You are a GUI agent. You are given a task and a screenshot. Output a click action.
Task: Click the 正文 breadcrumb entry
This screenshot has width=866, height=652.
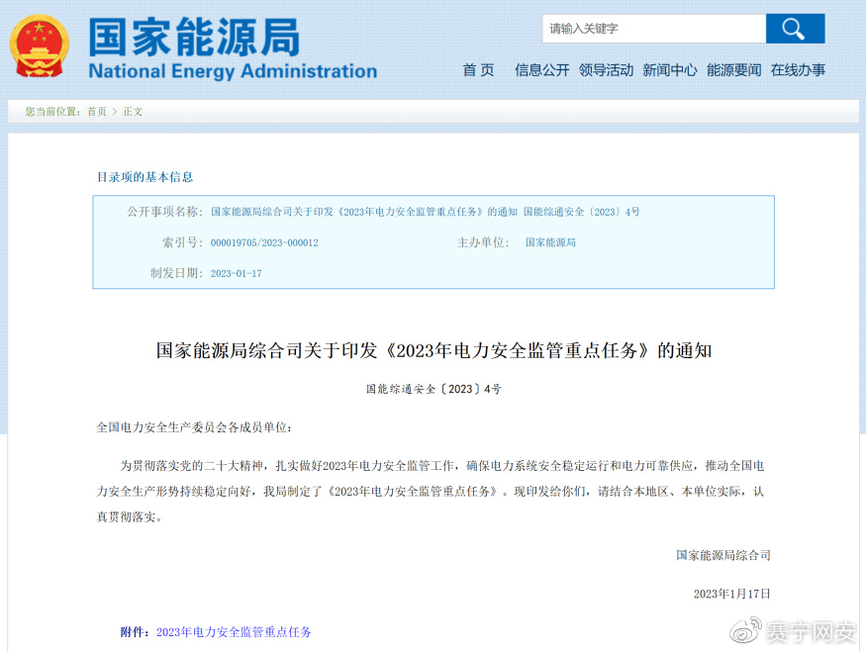coord(133,112)
